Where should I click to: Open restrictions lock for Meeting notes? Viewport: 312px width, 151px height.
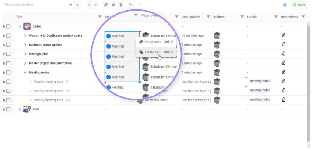[284, 72]
